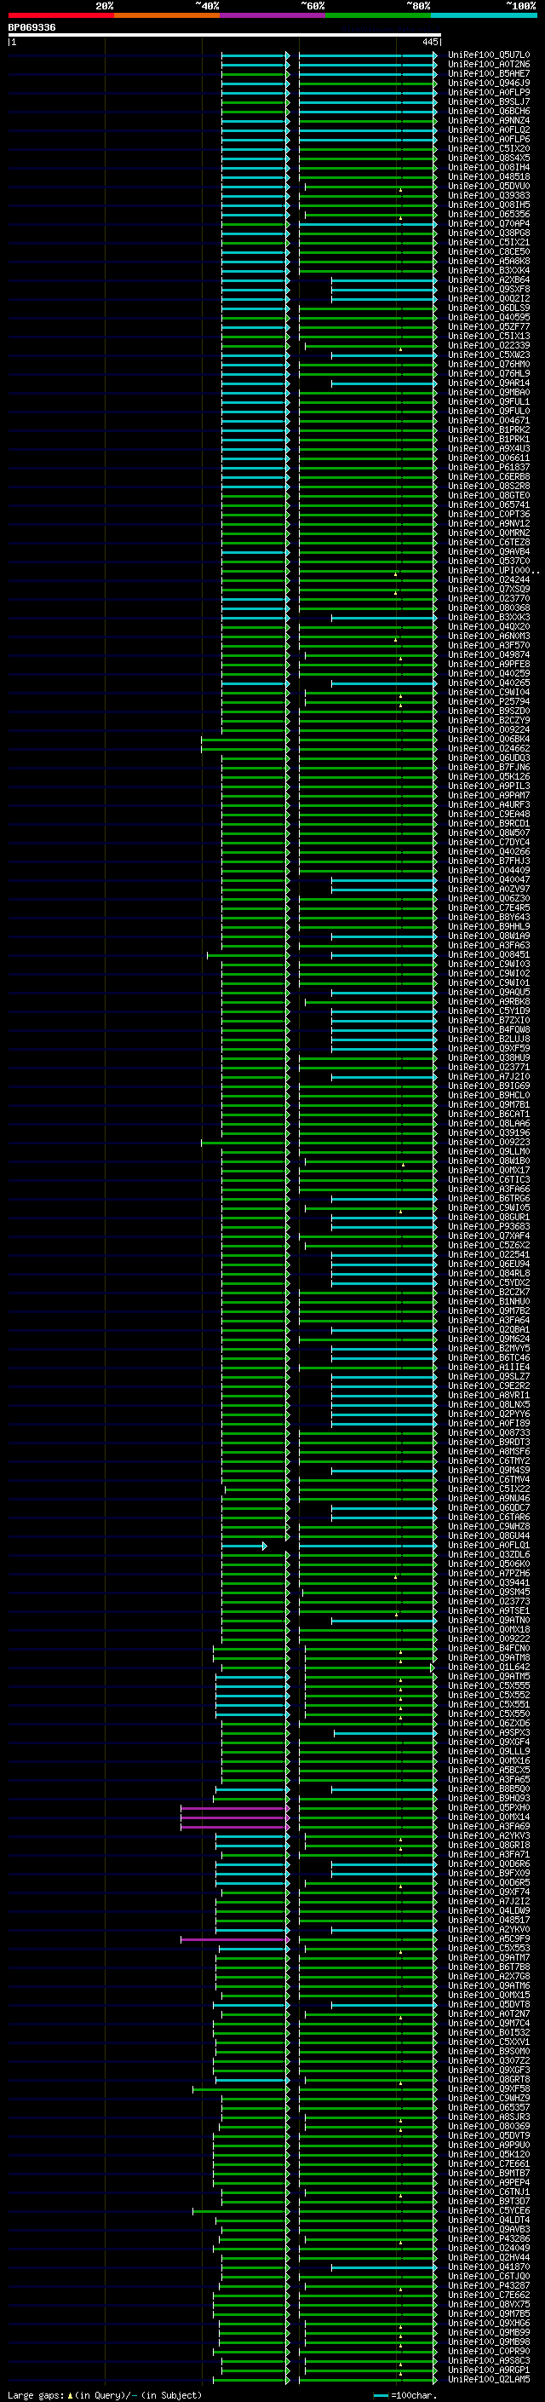Screen dimensions: 545x2402
Task: Select hit label UniRef100_B4FQW8
Action: (488, 1029)
